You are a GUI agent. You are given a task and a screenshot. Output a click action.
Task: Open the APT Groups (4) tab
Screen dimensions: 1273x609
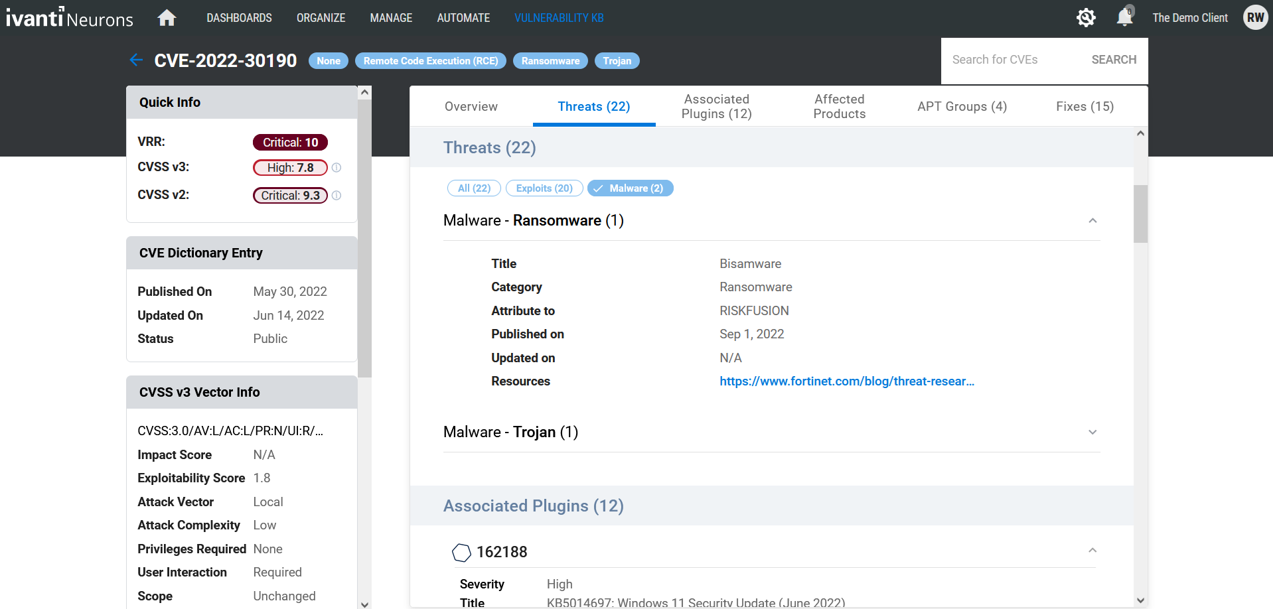click(962, 106)
